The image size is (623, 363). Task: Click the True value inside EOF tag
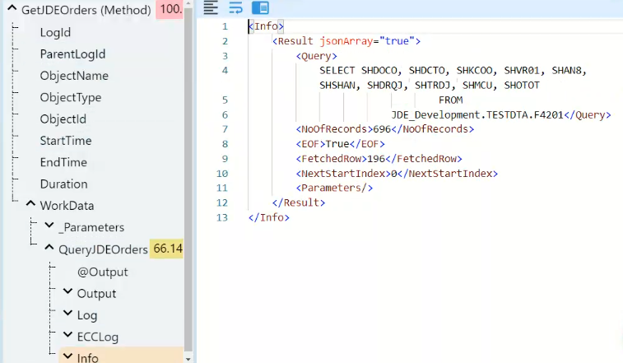[x=337, y=144]
